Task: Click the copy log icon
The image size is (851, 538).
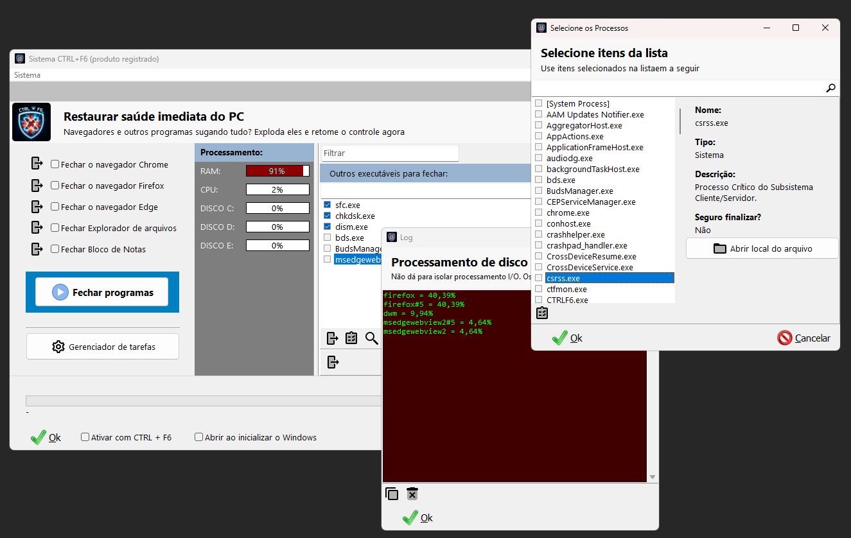Action: [392, 494]
